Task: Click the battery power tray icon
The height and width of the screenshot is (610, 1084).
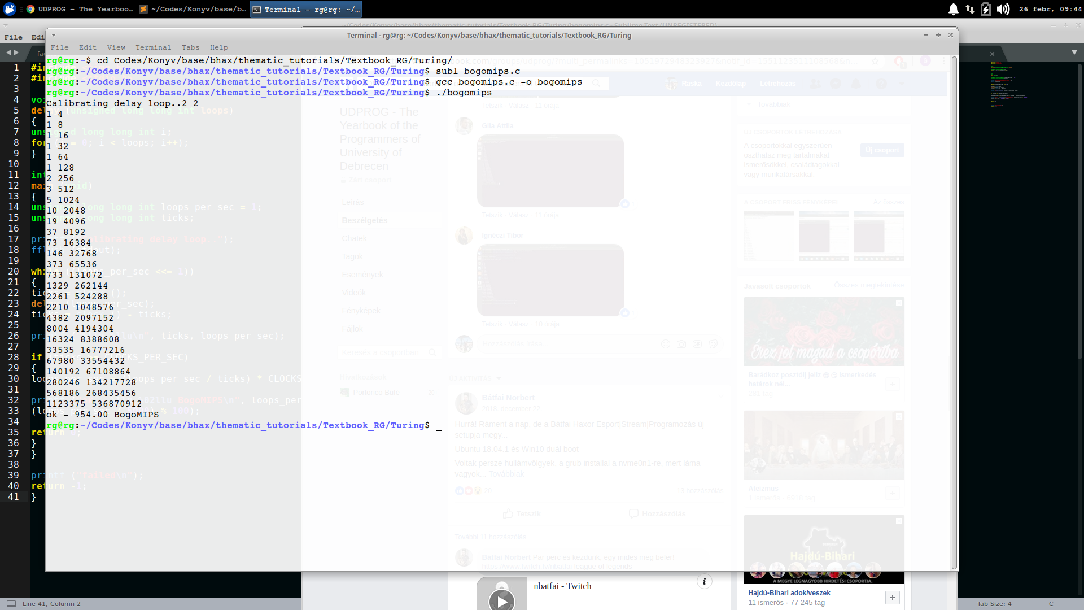Action: (x=986, y=9)
